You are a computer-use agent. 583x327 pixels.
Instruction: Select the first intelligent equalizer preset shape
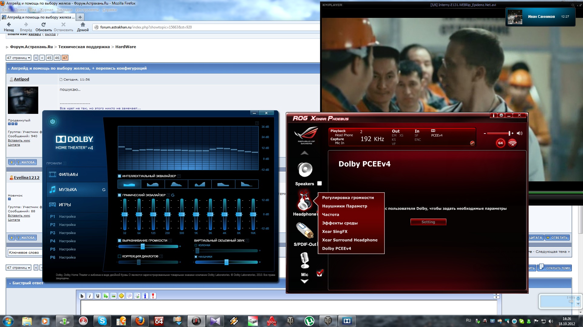129,184
